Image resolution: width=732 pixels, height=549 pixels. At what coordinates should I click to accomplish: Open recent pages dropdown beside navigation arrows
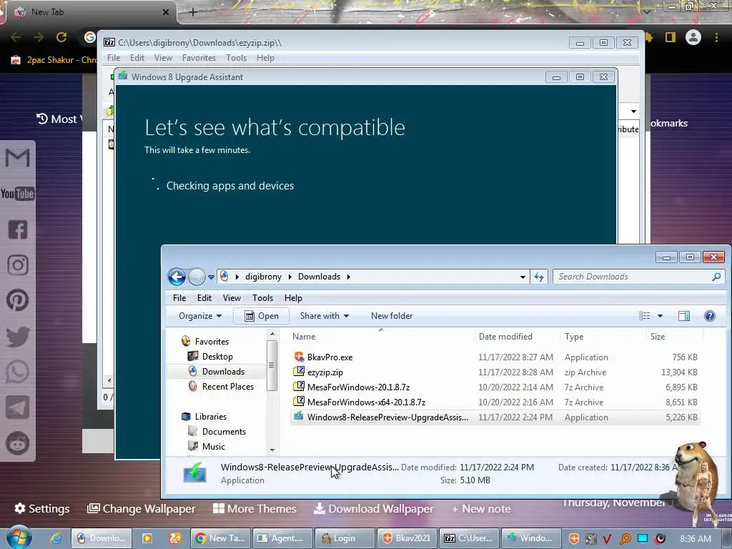tap(211, 277)
